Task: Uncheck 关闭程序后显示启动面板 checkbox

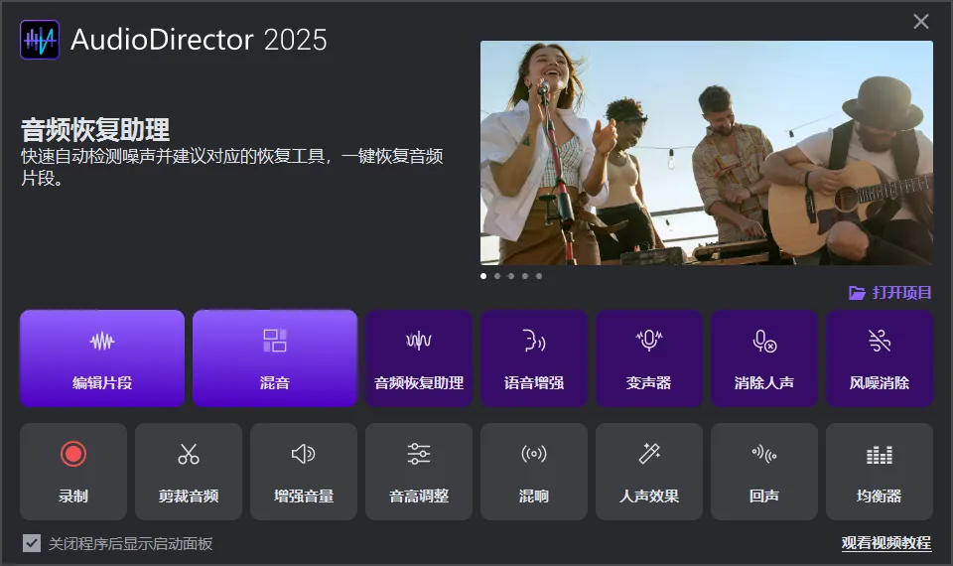Action: (32, 543)
